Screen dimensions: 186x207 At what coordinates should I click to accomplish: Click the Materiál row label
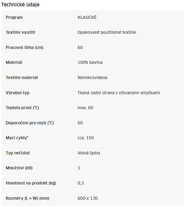click(x=14, y=62)
